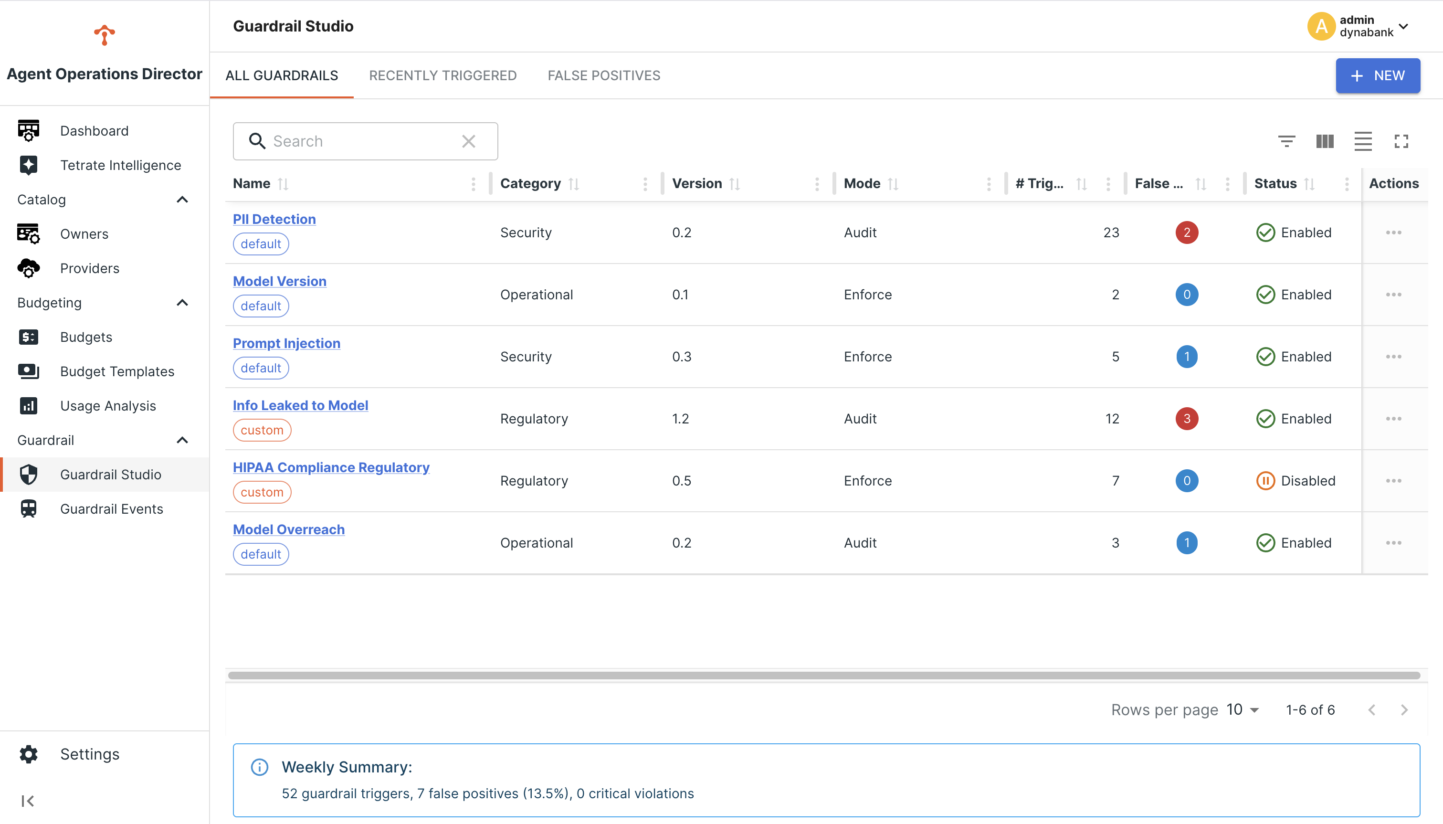Viewport: 1443px width, 824px height.
Task: Go to previous page arrow
Action: 1372,710
